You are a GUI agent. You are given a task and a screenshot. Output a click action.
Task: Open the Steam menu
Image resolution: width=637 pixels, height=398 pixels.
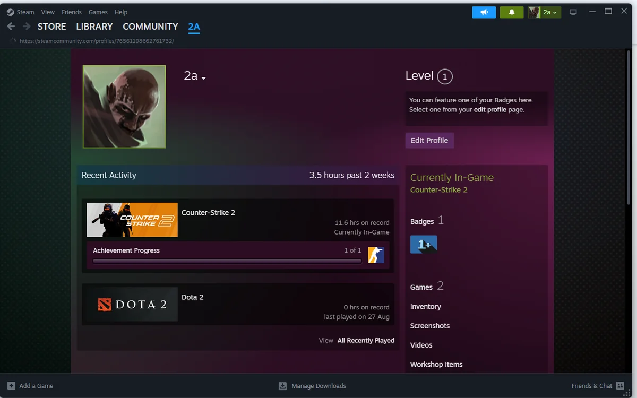coord(25,12)
